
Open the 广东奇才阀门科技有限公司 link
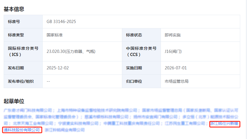point(28,110)
